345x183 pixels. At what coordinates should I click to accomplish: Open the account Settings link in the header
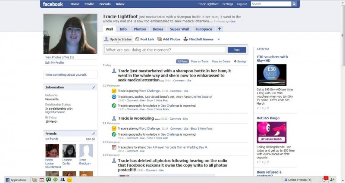[x=228, y=4]
